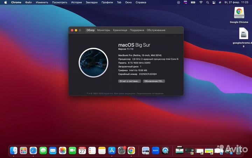Click the Google Chrome Dock icon
The image size is (252, 158).
(132, 151)
